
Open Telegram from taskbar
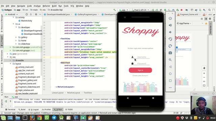(54, 118)
